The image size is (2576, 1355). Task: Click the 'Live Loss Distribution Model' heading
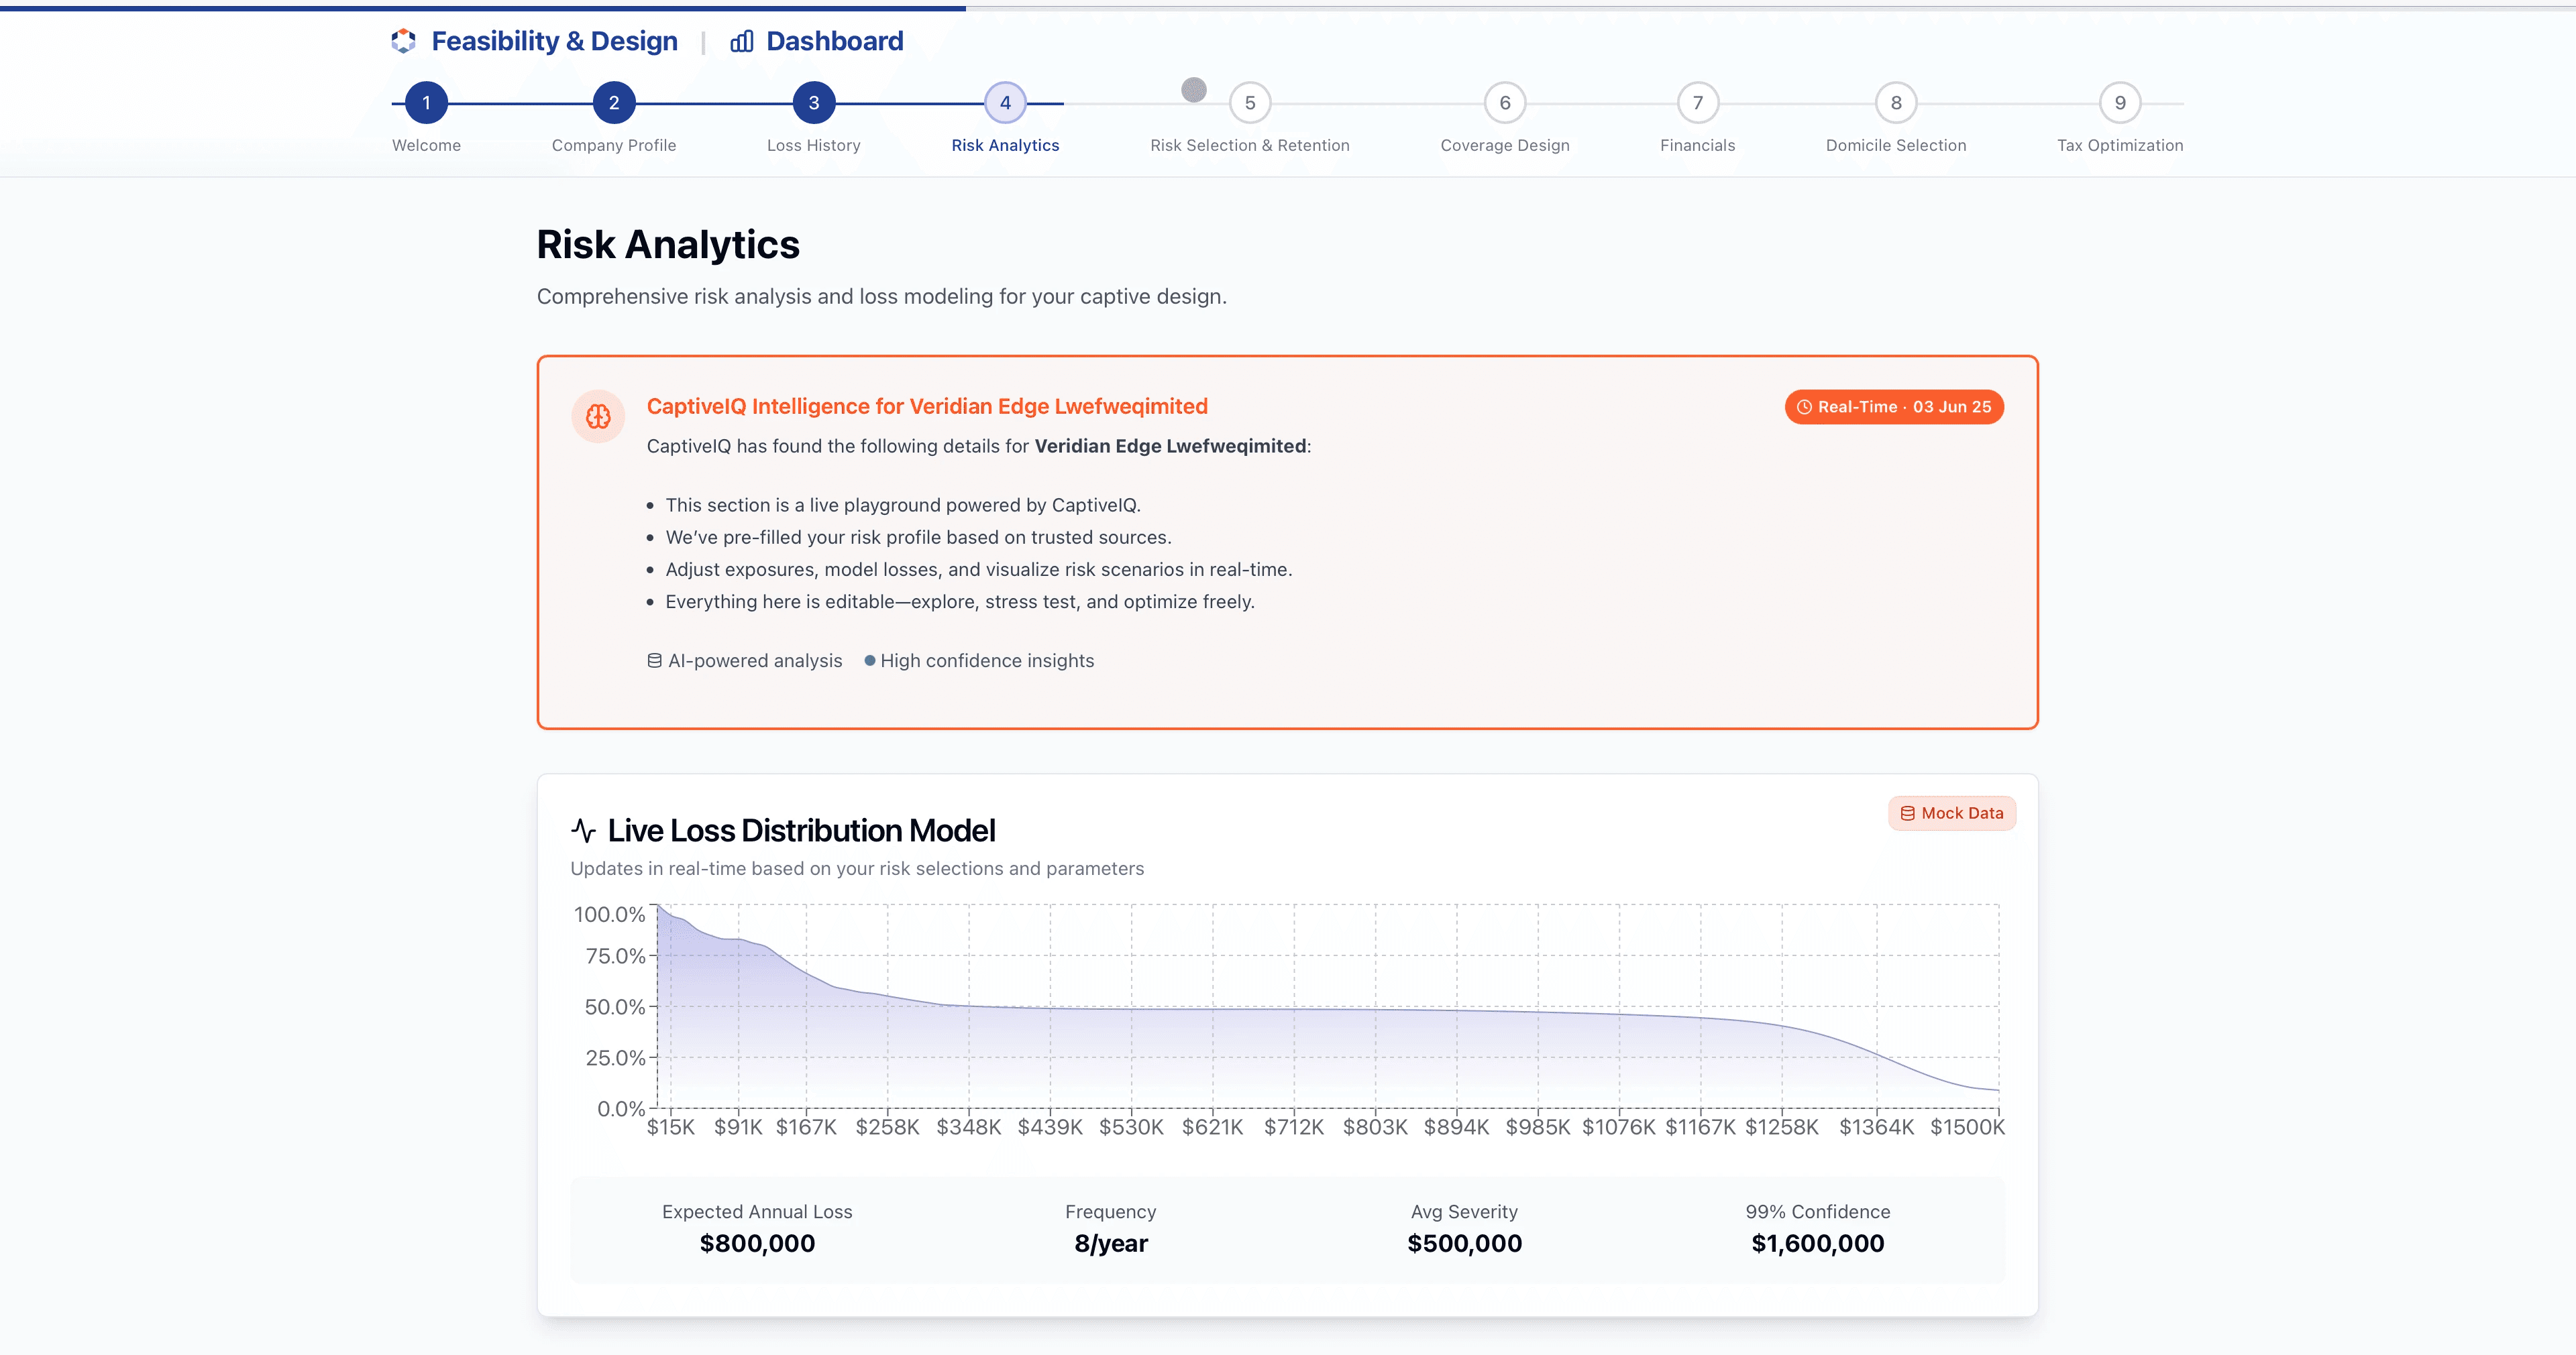coord(801,831)
